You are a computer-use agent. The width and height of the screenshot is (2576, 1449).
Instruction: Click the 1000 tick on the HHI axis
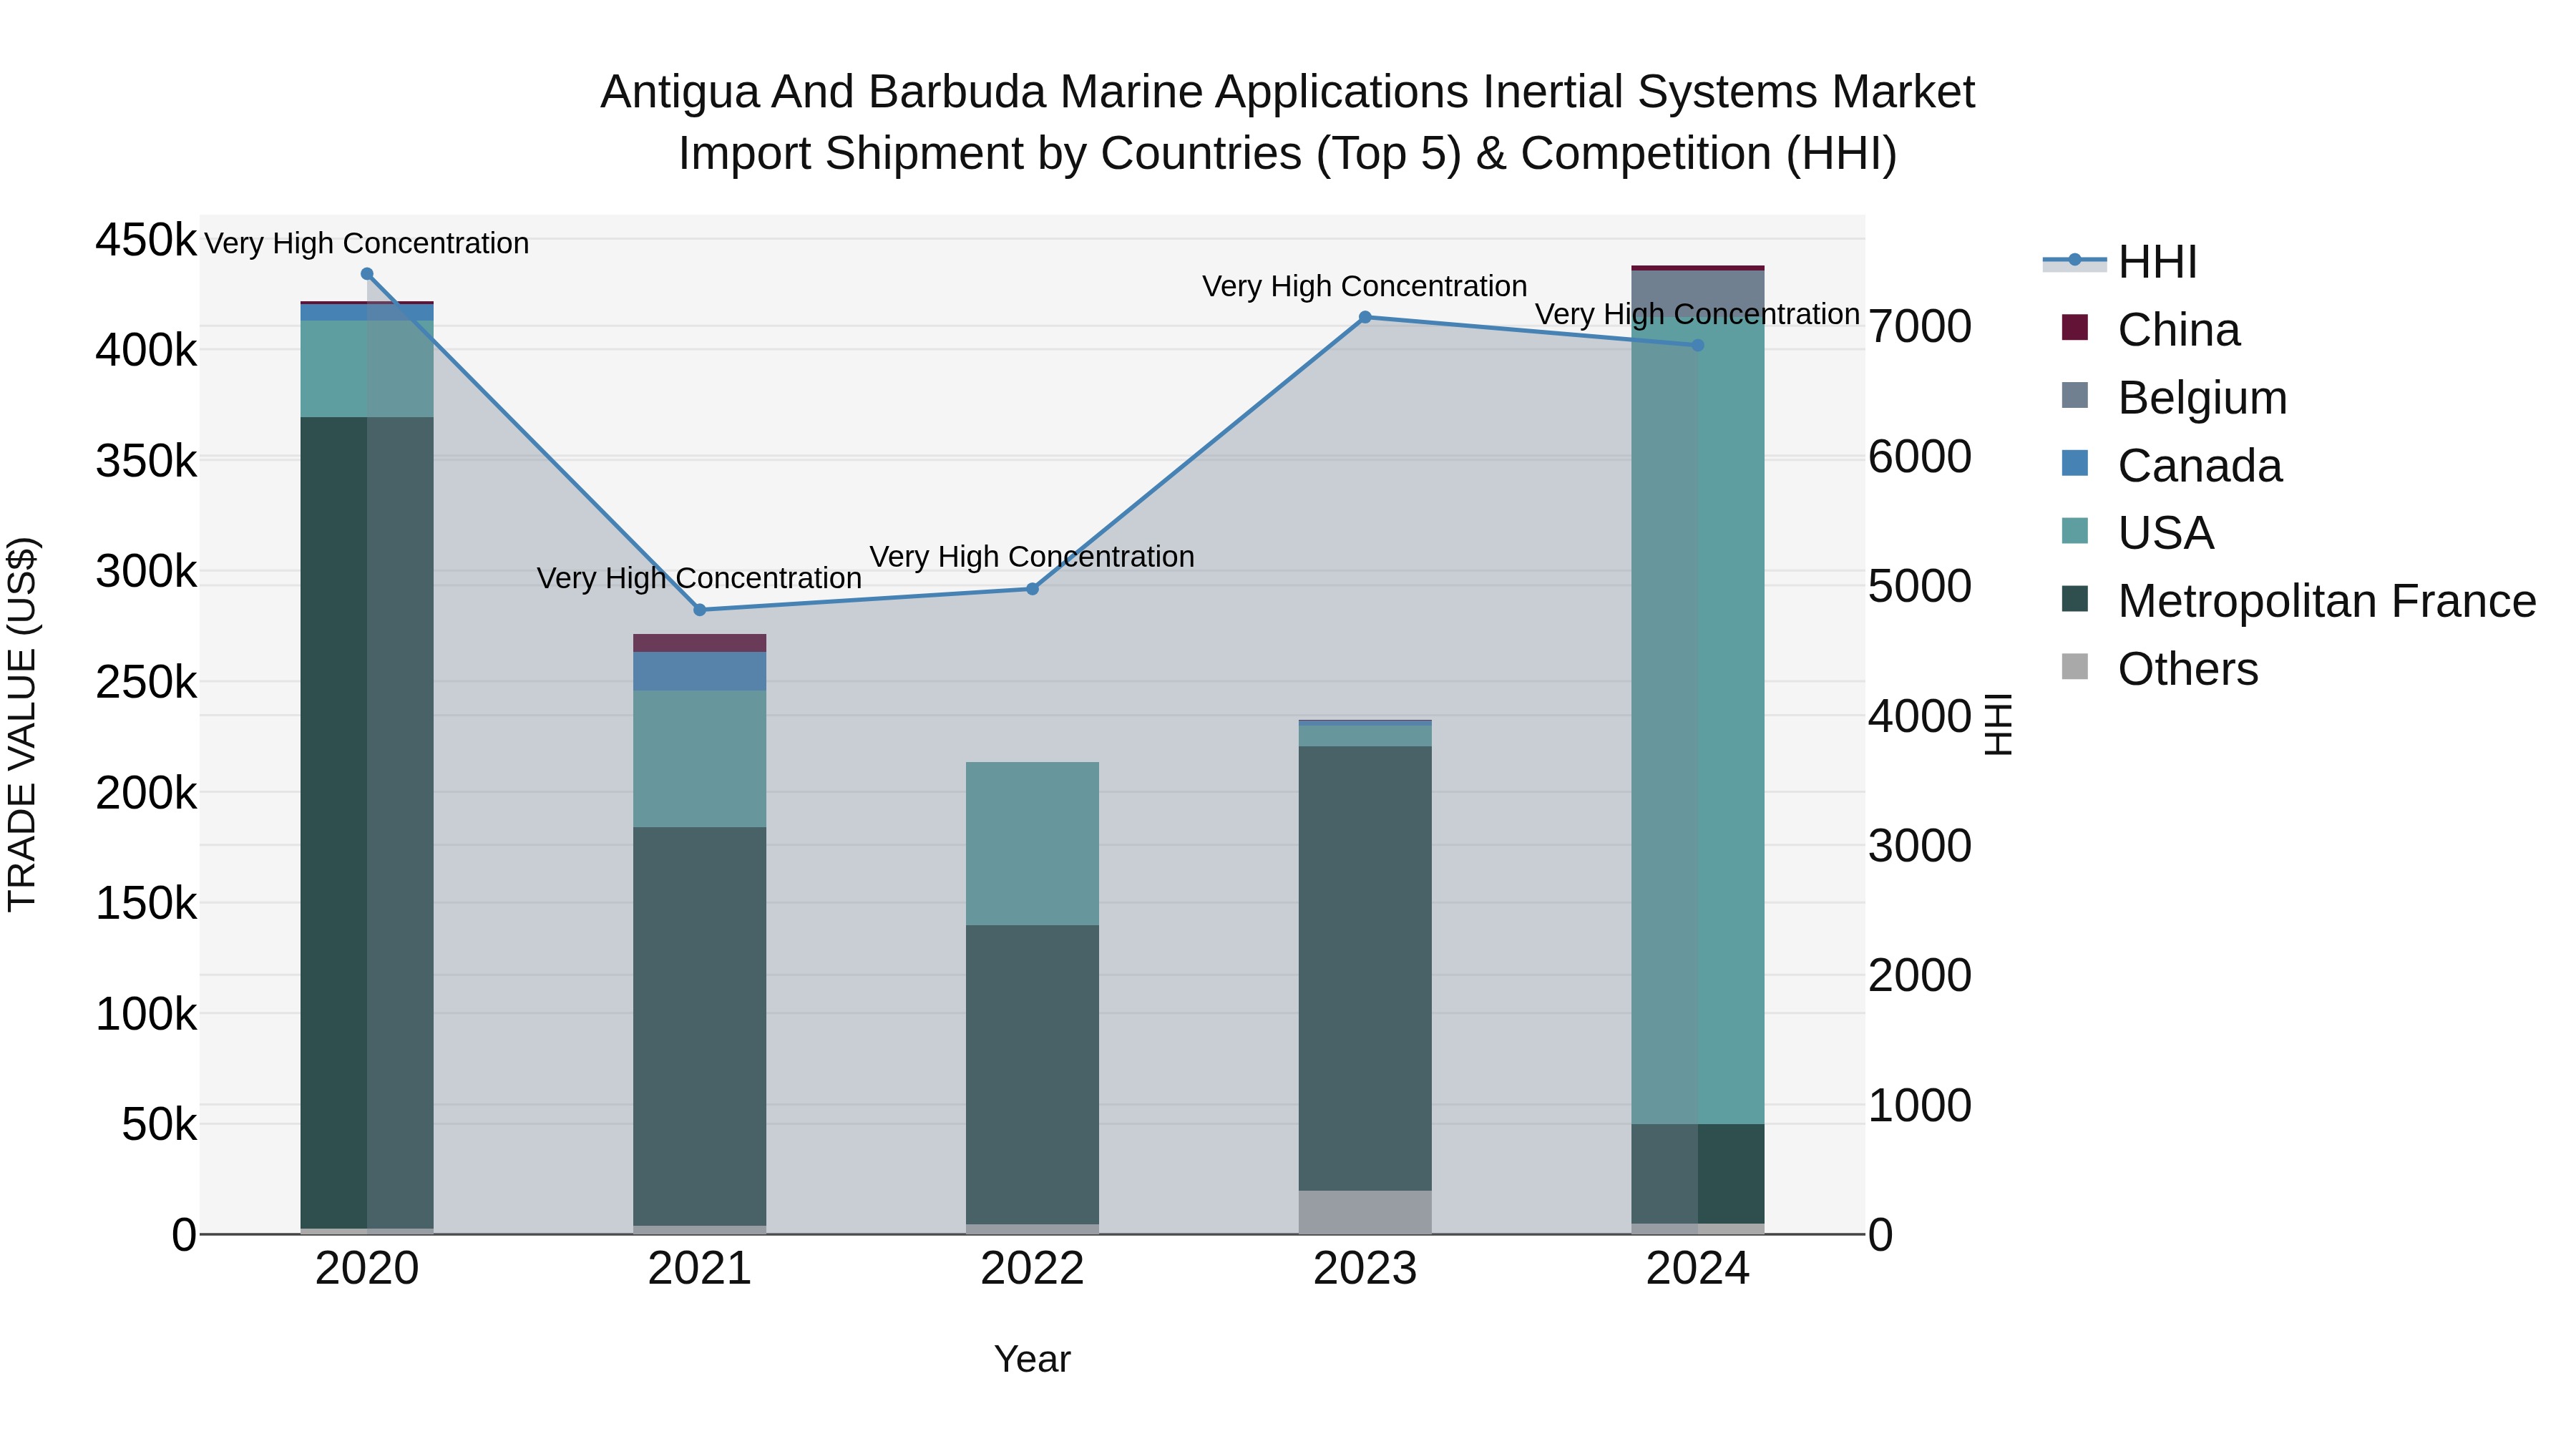[1920, 1106]
